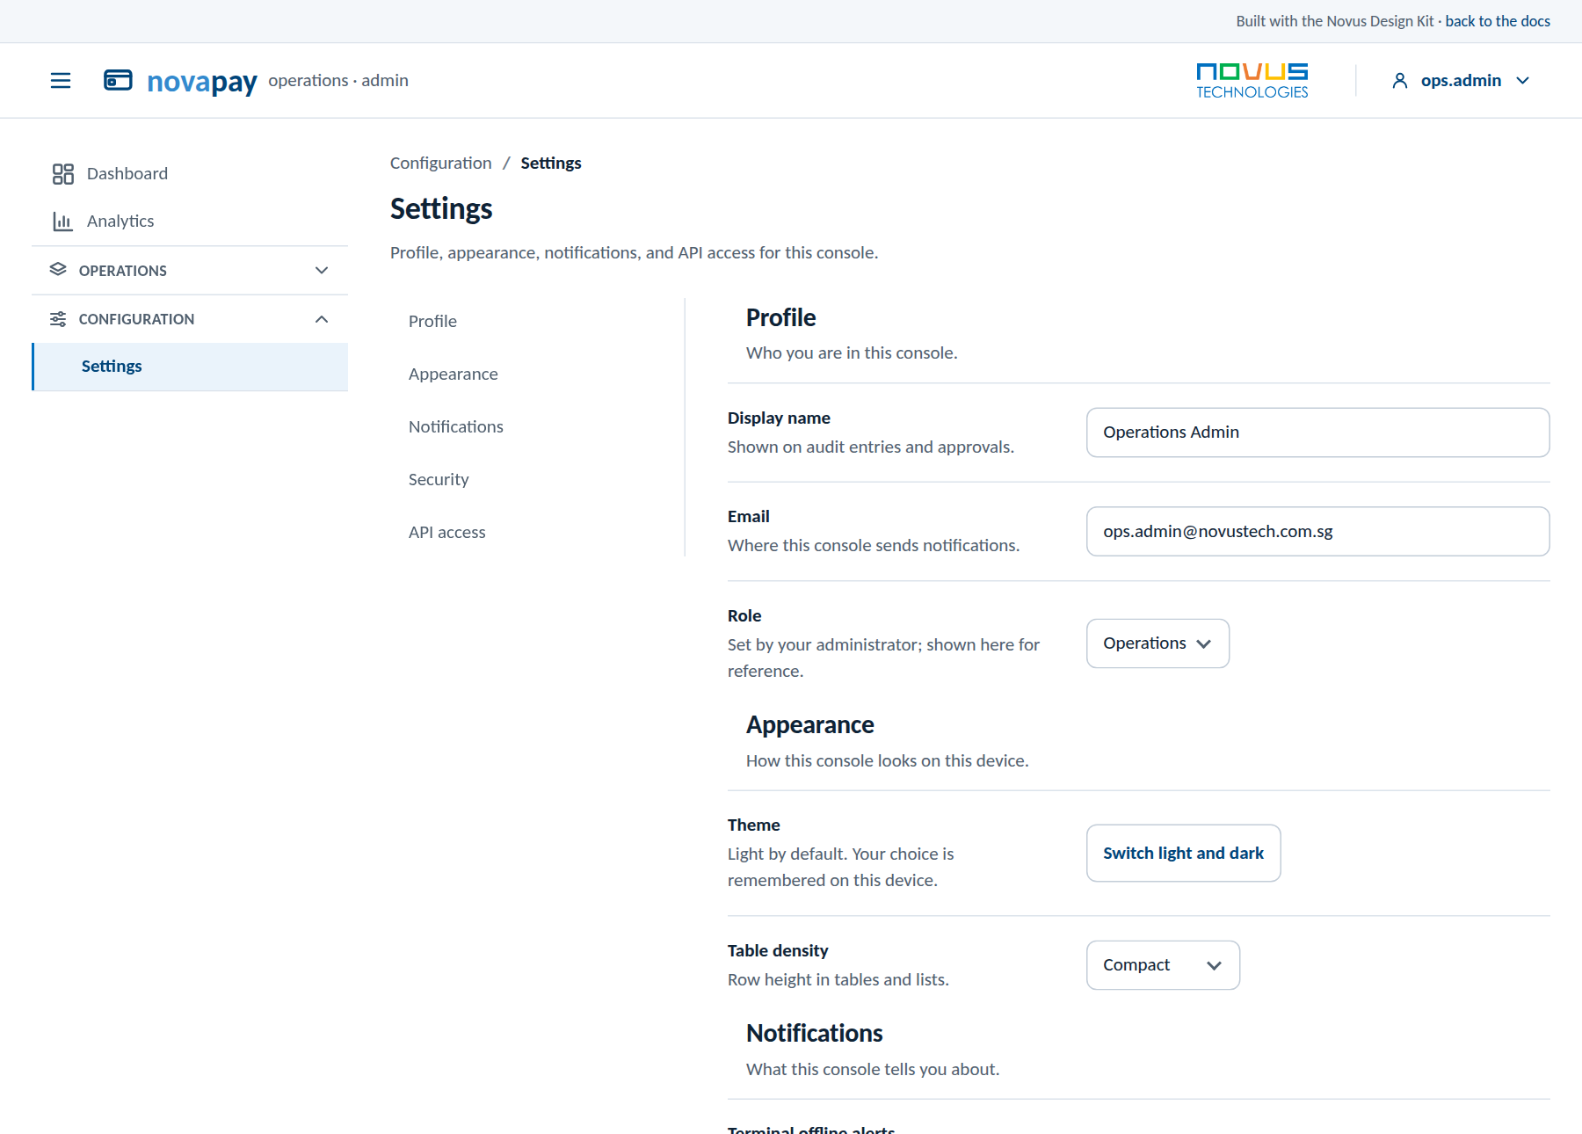1582x1134 pixels.
Task: Expand the Operations sidebar section chevron
Action: [322, 271]
